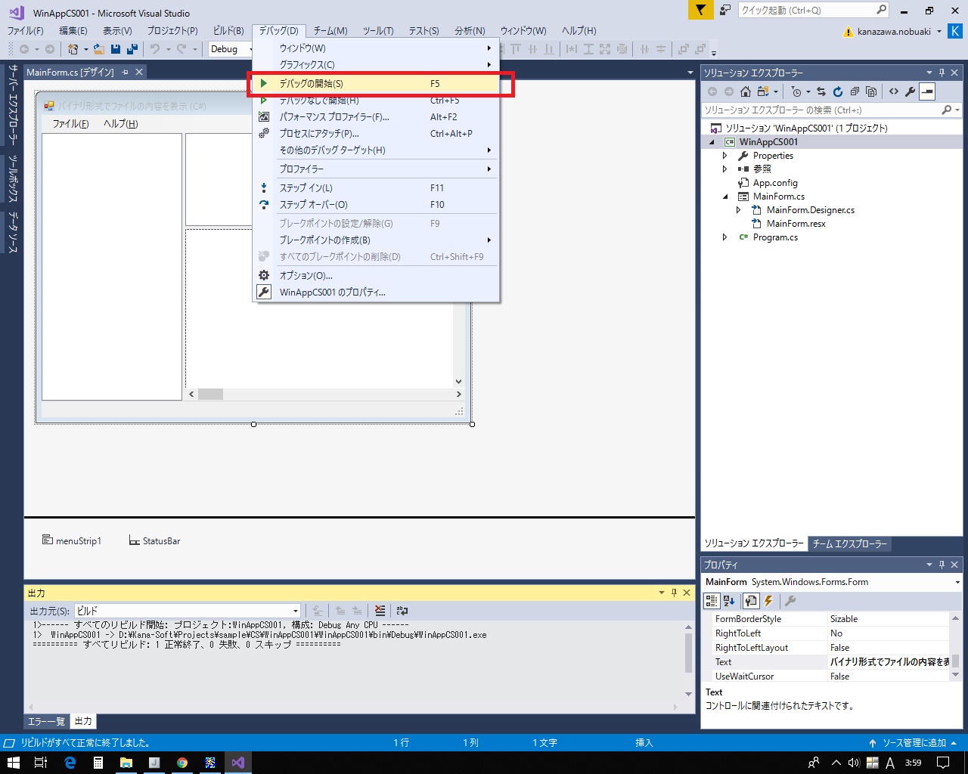This screenshot has height=774, width=968.
Task: Expand the MainForm.Designer.cs node
Action: tap(738, 210)
